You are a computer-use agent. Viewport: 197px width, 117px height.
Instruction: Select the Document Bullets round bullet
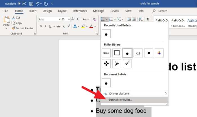106,83
